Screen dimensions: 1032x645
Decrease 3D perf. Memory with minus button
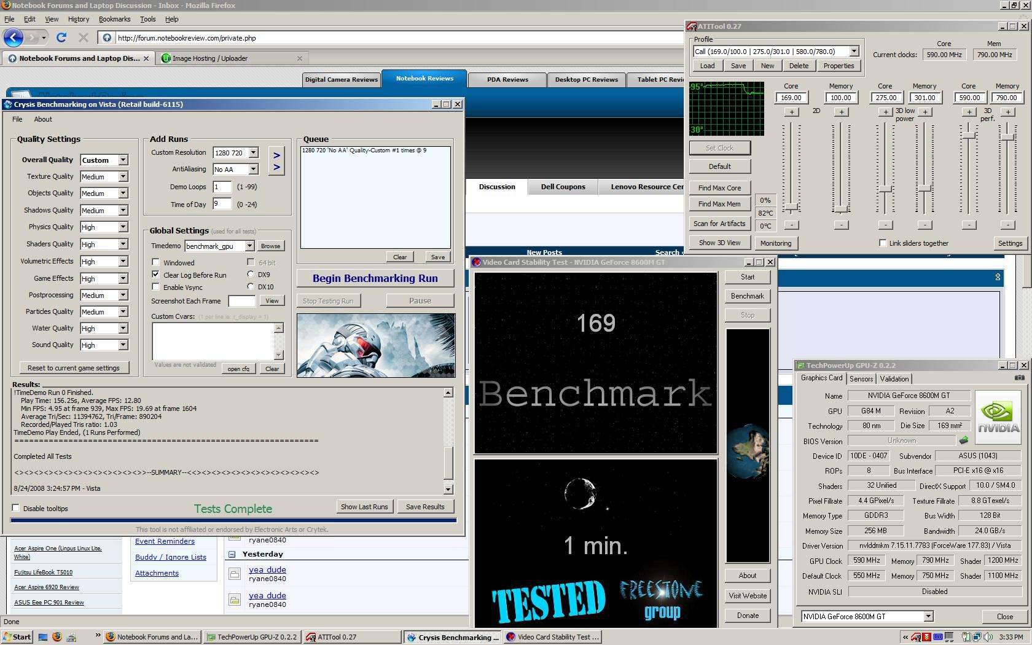pyautogui.click(x=1007, y=225)
